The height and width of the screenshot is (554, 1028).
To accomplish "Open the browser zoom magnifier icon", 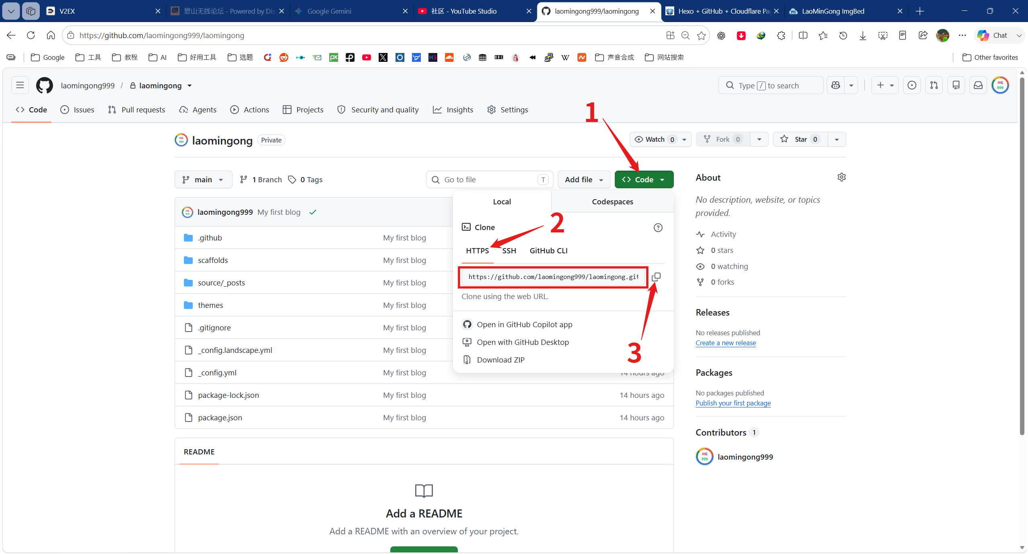I will click(685, 35).
